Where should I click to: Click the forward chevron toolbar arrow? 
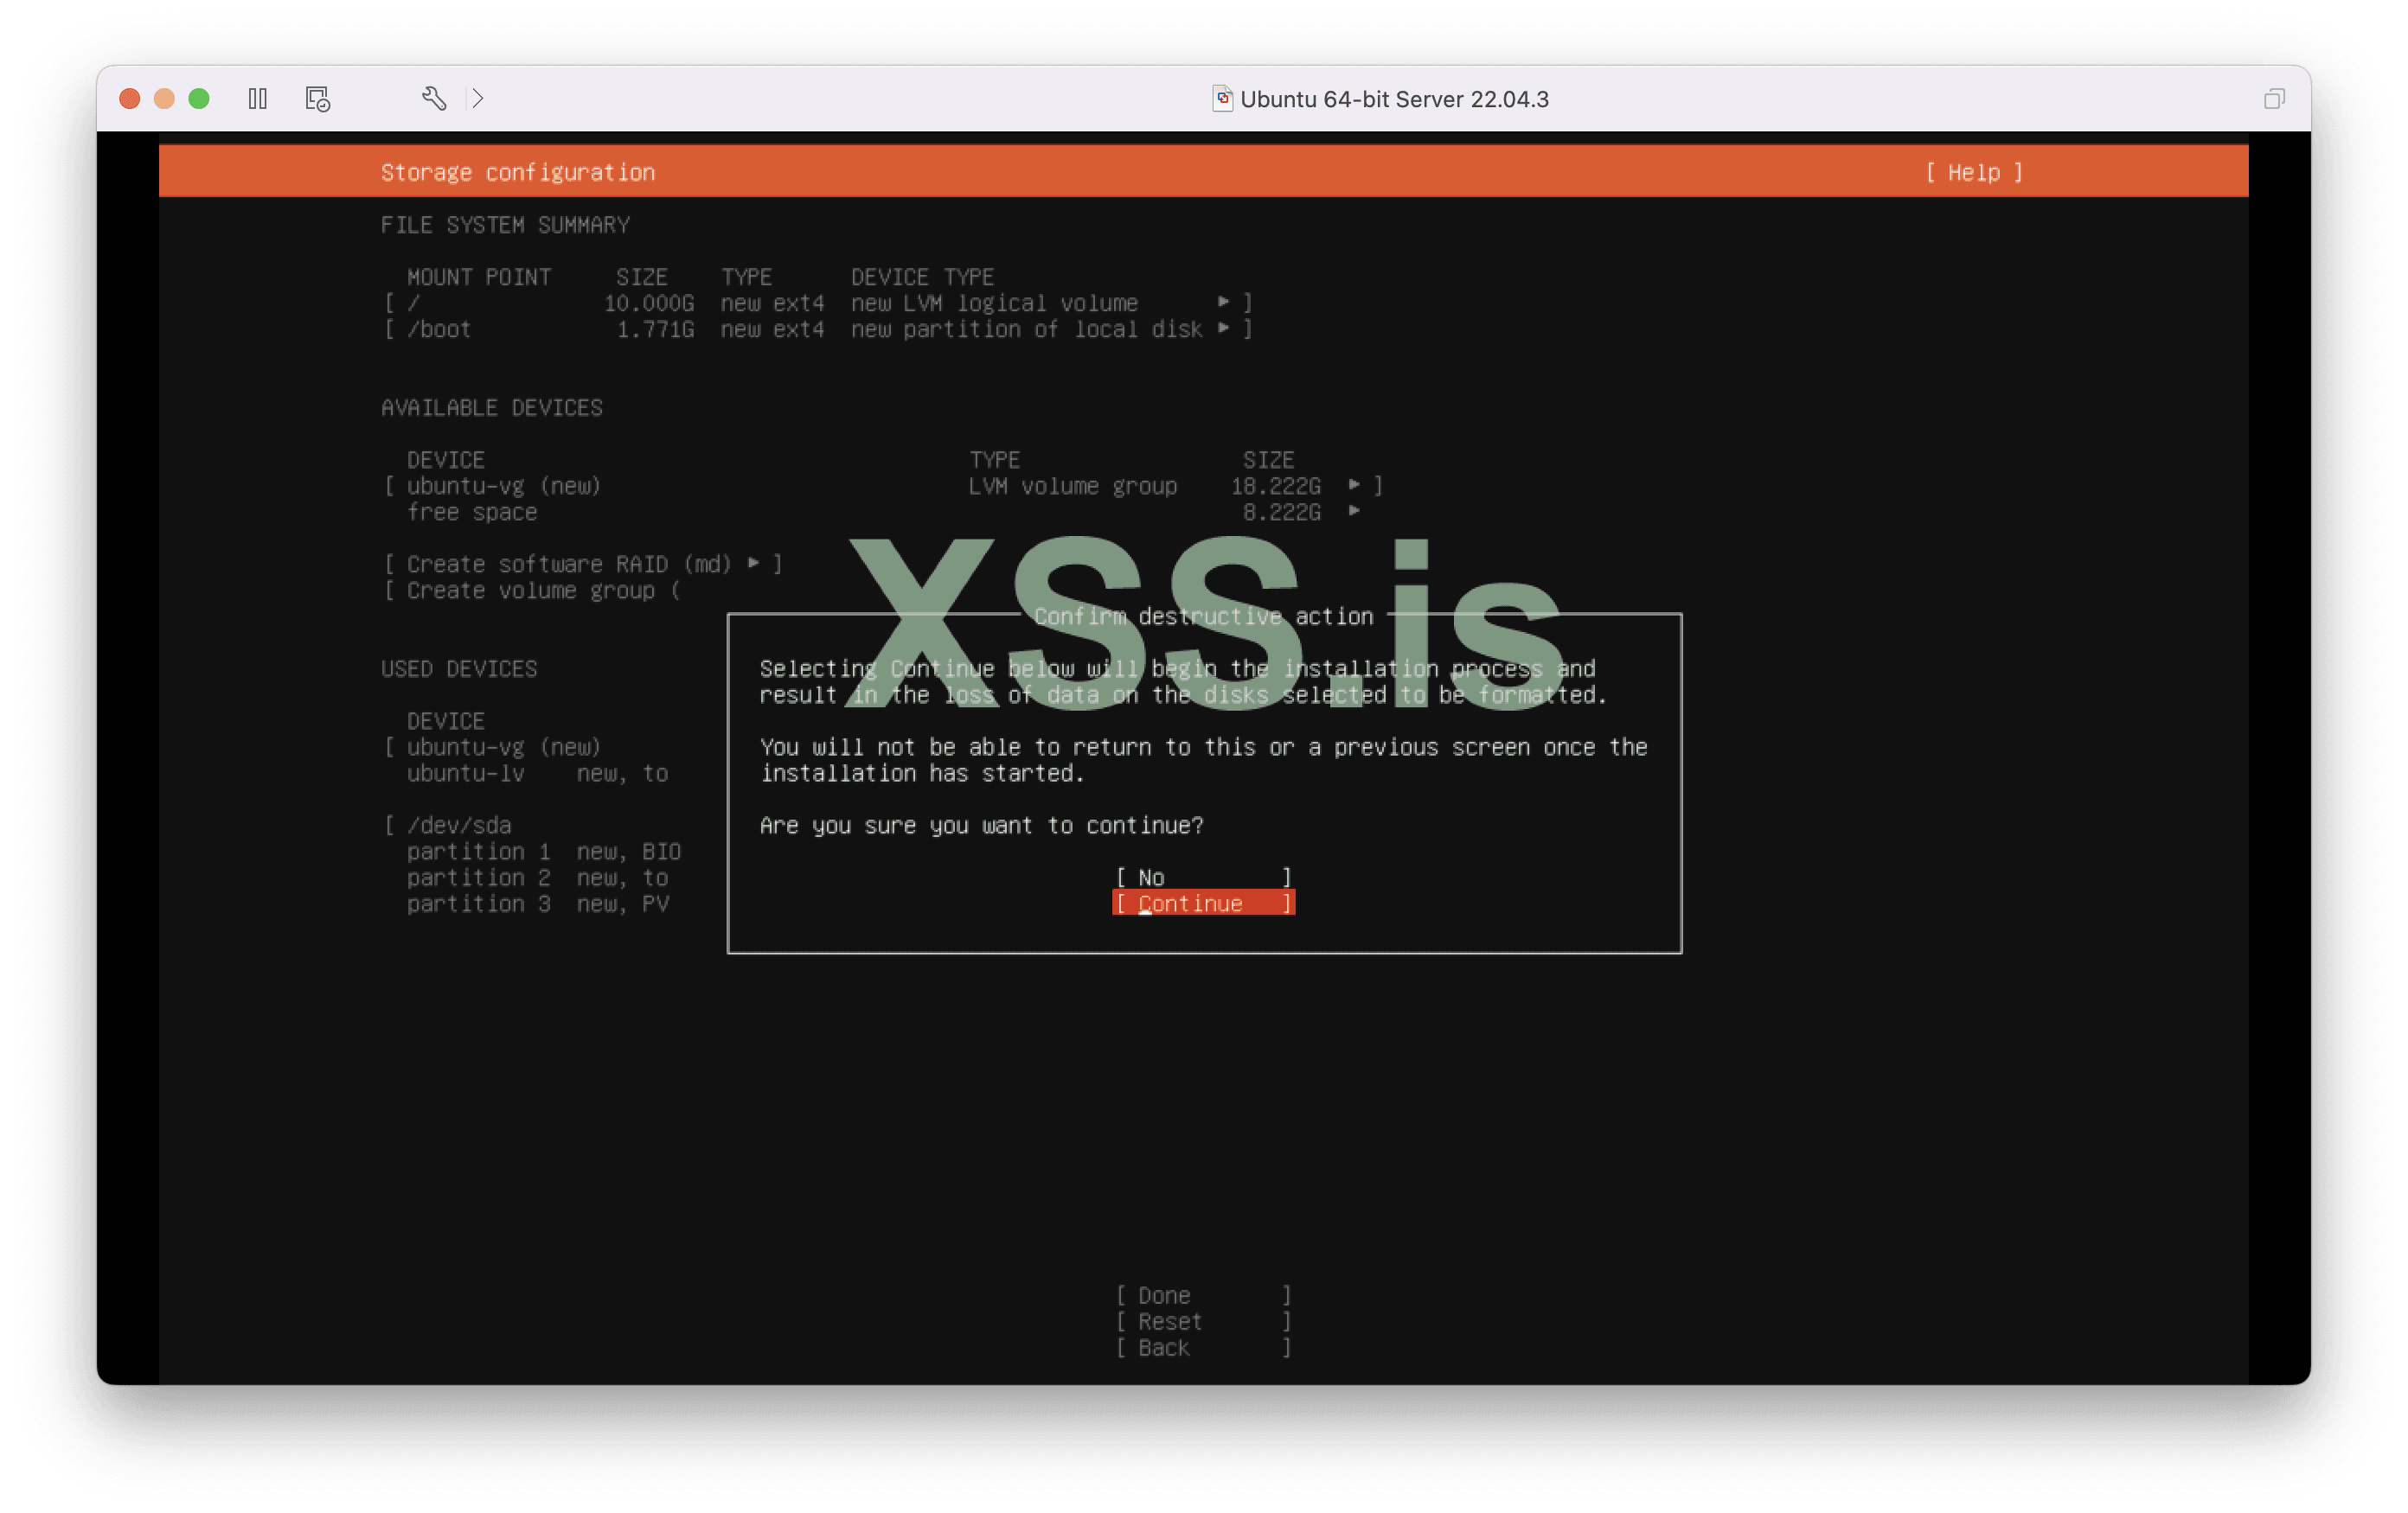tap(478, 99)
